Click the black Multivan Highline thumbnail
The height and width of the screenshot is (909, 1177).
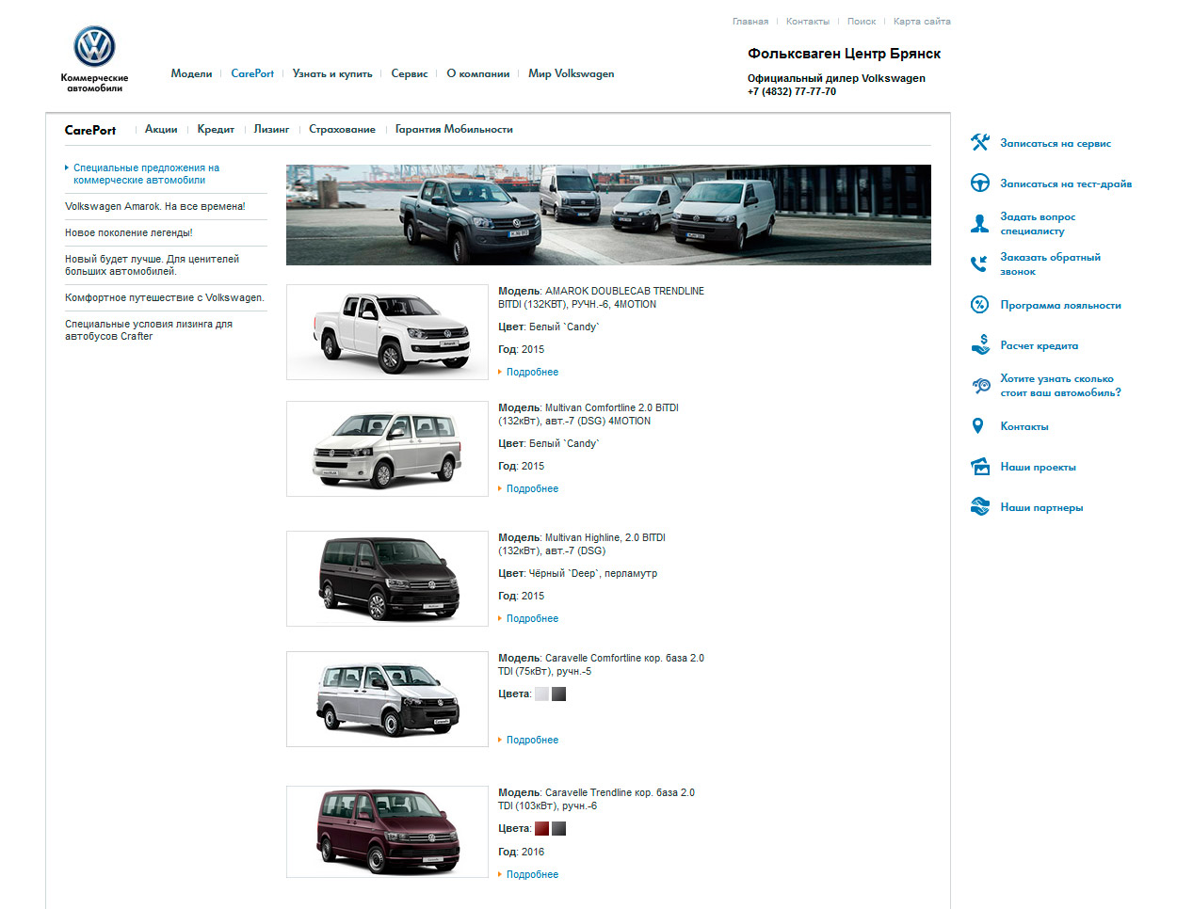pos(387,579)
